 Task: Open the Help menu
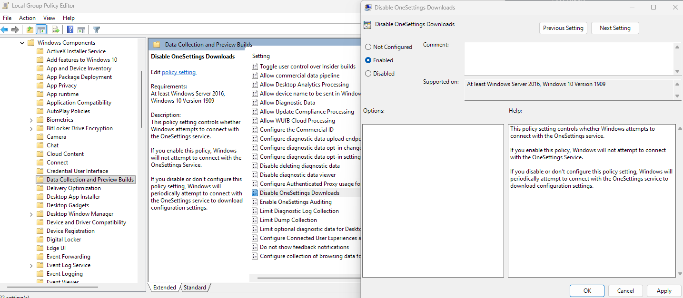tap(69, 18)
